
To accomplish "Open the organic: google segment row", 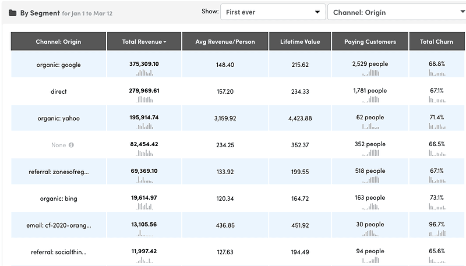I will (x=58, y=65).
